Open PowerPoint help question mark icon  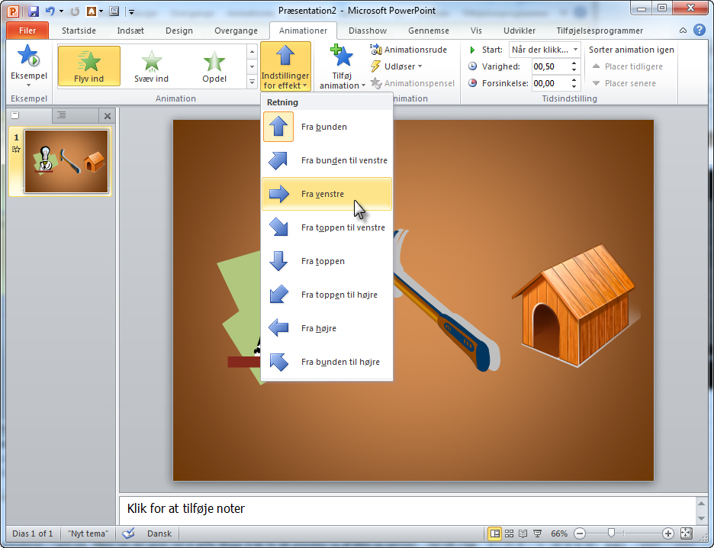tap(699, 31)
